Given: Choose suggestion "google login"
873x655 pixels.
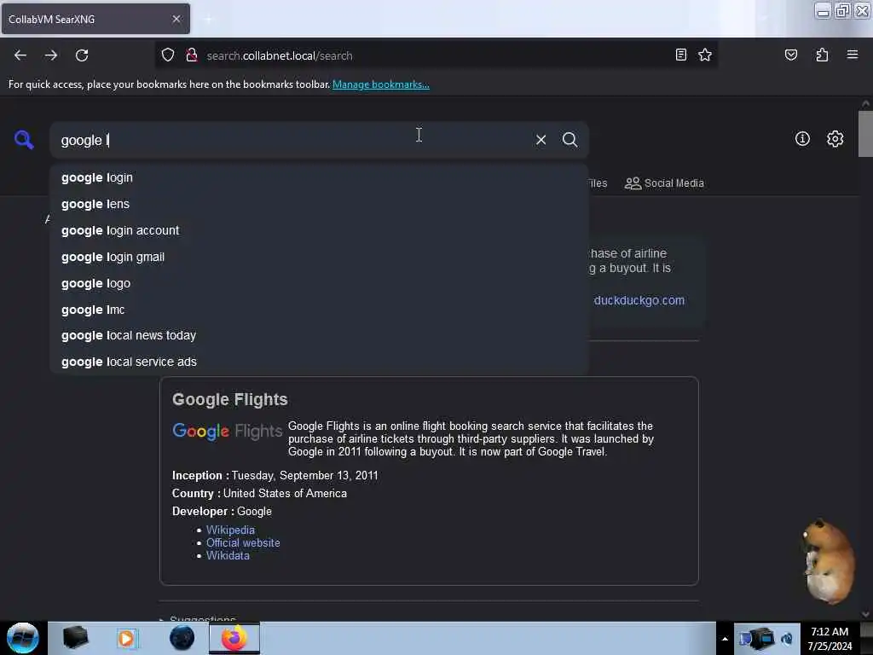Looking at the screenshot, I should pyautogui.click(x=319, y=177).
